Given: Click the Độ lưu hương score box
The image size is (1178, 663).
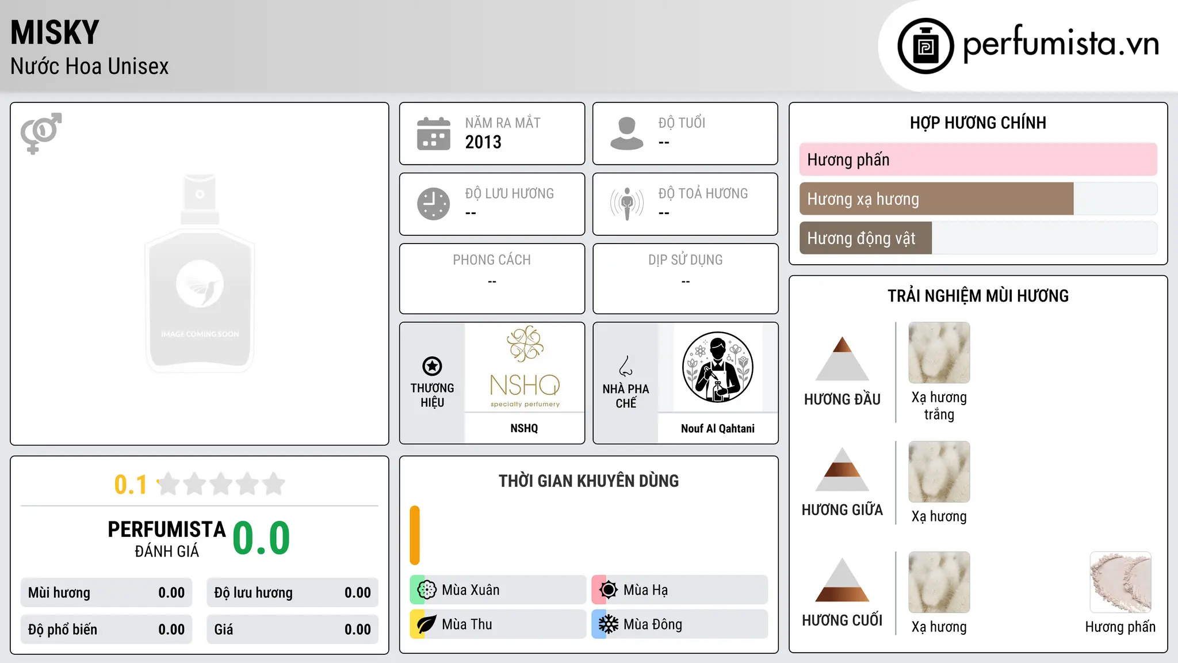Looking at the screenshot, I should (x=292, y=593).
